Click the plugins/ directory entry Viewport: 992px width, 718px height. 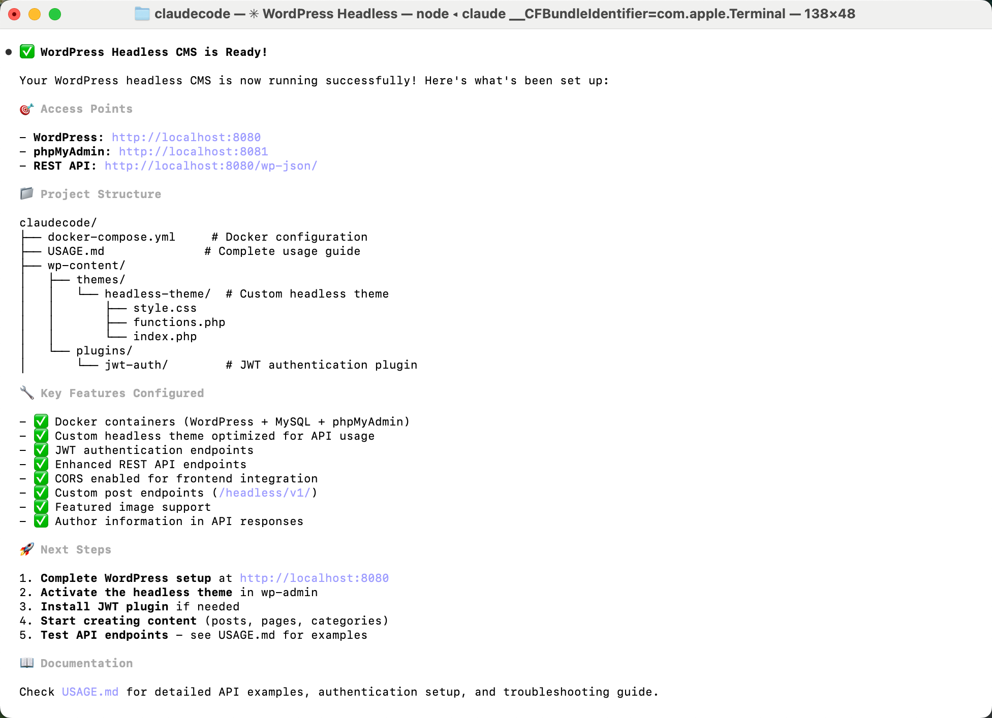[104, 351]
